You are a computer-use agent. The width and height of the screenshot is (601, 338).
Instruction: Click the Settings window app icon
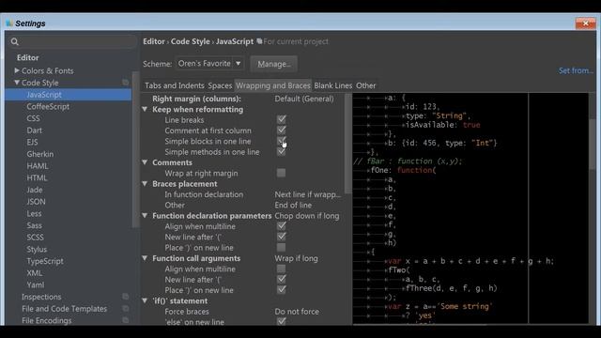point(9,23)
